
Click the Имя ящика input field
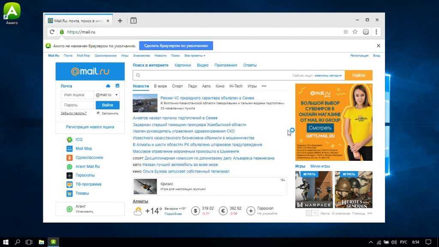point(77,95)
